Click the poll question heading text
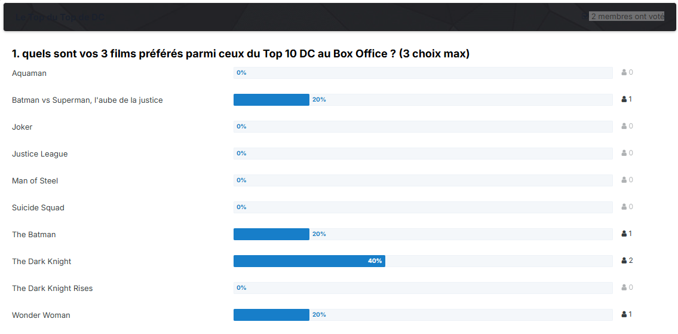This screenshot has width=678, height=334. [x=241, y=54]
